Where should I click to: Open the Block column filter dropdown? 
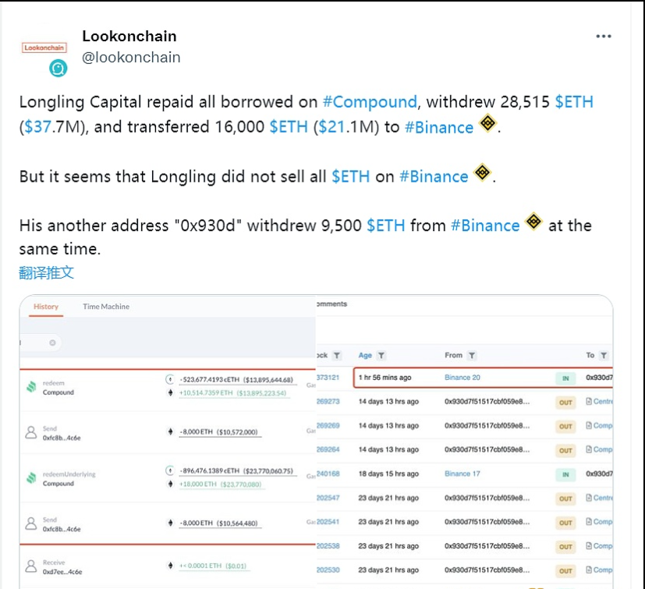click(x=336, y=356)
